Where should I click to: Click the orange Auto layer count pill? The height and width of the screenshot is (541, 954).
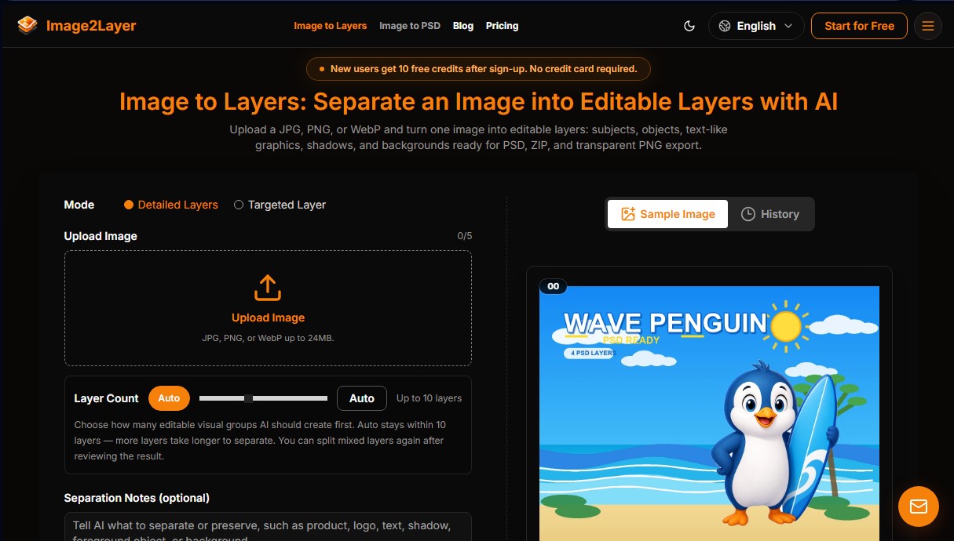(169, 398)
